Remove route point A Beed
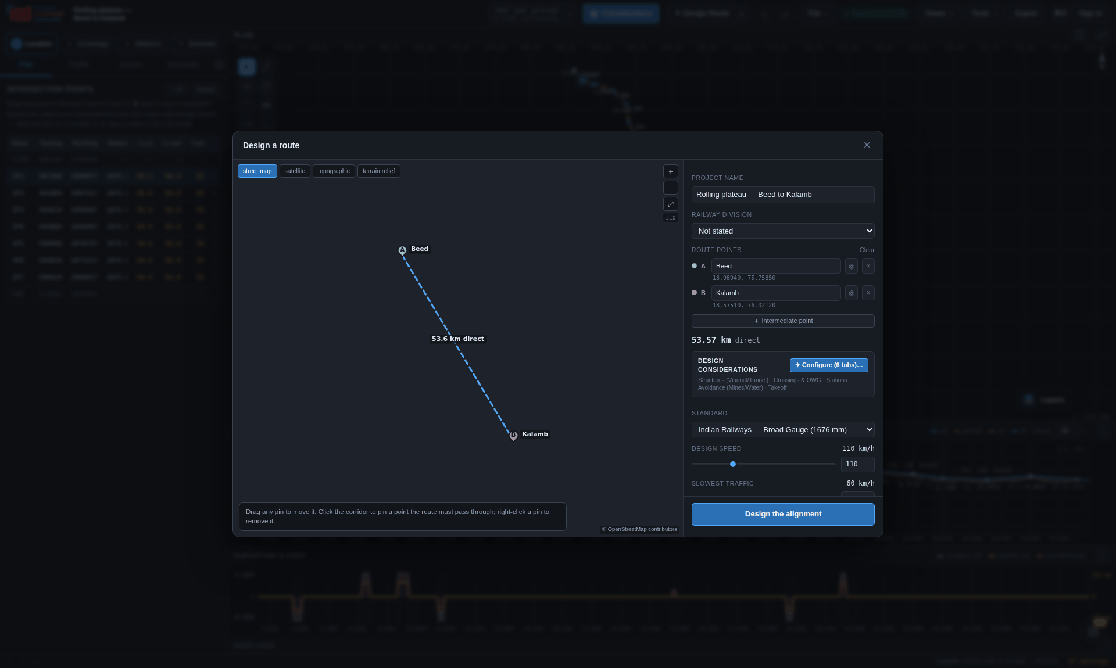The image size is (1116, 668). (x=868, y=266)
